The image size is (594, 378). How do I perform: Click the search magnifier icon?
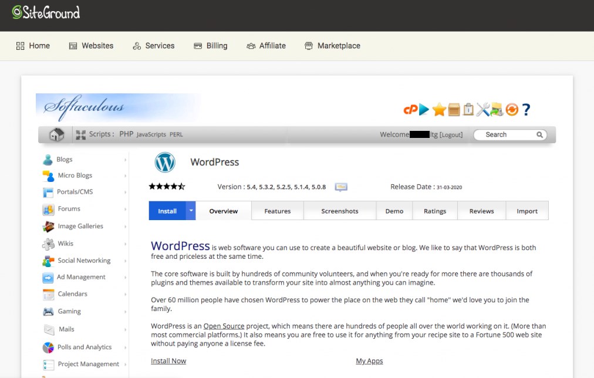point(539,134)
